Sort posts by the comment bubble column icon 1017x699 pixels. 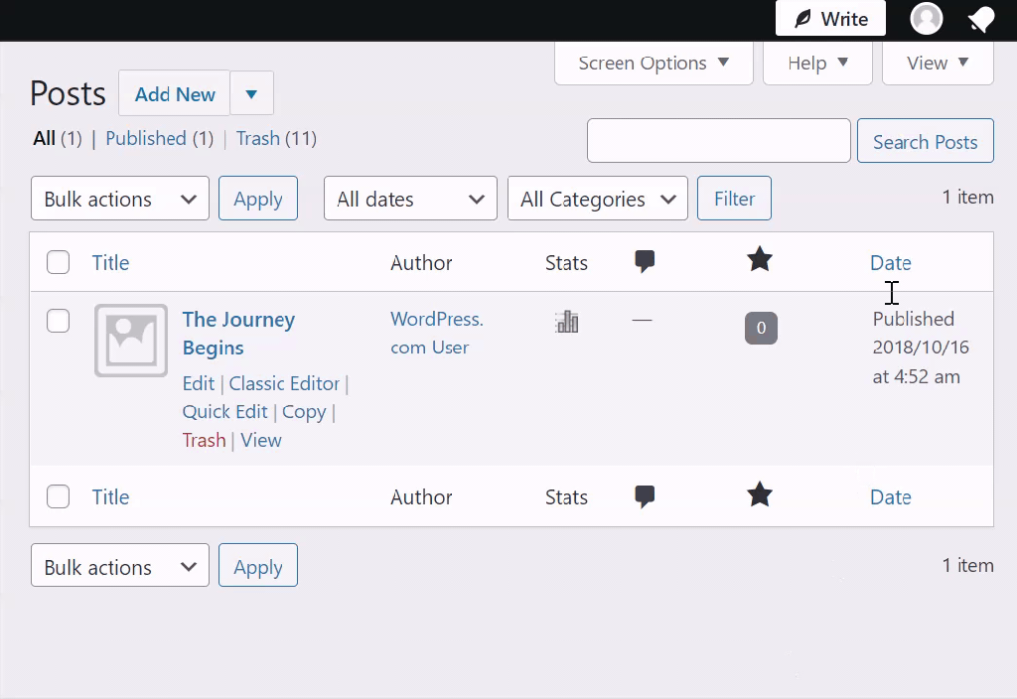pos(644,261)
